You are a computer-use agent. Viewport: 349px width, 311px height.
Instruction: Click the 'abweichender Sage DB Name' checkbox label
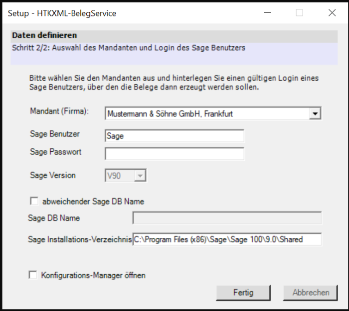click(x=93, y=202)
